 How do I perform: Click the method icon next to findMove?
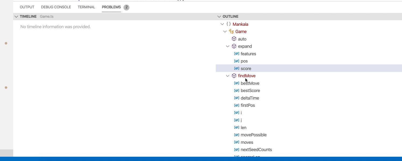click(x=234, y=76)
